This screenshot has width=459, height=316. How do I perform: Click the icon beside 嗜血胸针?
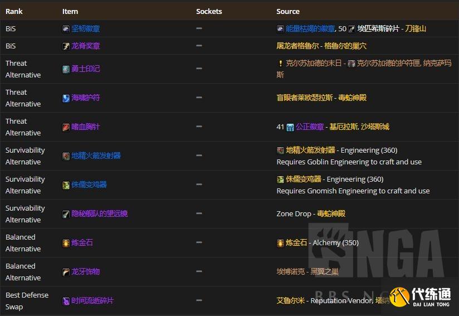tap(66, 127)
